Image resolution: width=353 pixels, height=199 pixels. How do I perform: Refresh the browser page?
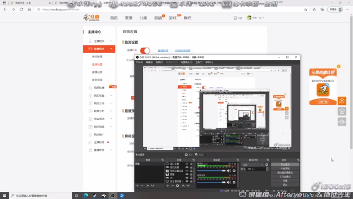click(x=21, y=9)
